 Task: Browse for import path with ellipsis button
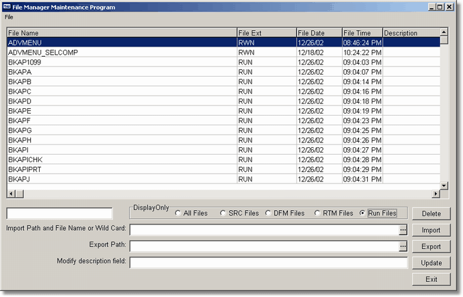point(403,230)
